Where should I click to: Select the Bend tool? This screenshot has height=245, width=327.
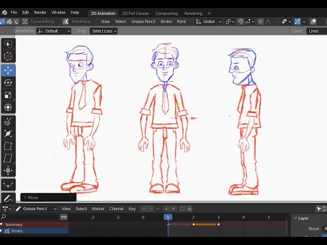[8, 146]
